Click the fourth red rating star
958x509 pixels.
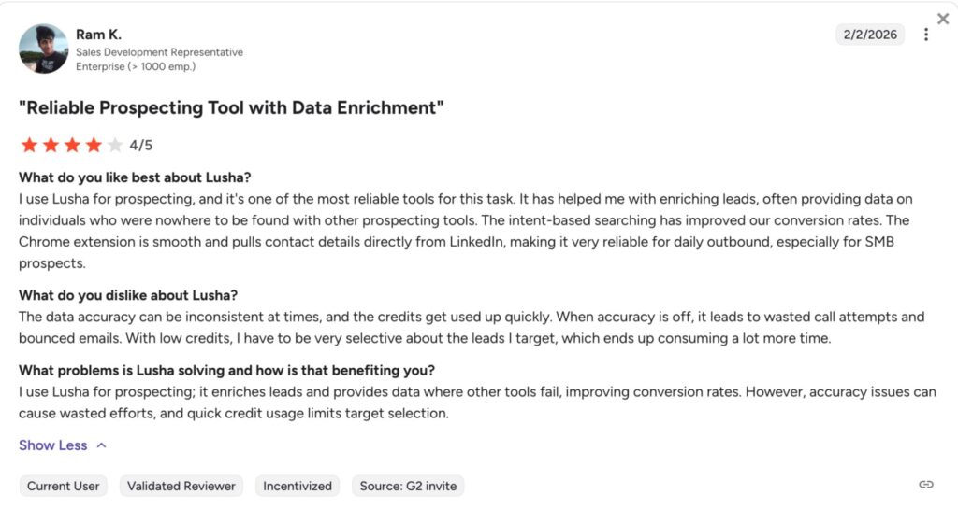coord(94,145)
